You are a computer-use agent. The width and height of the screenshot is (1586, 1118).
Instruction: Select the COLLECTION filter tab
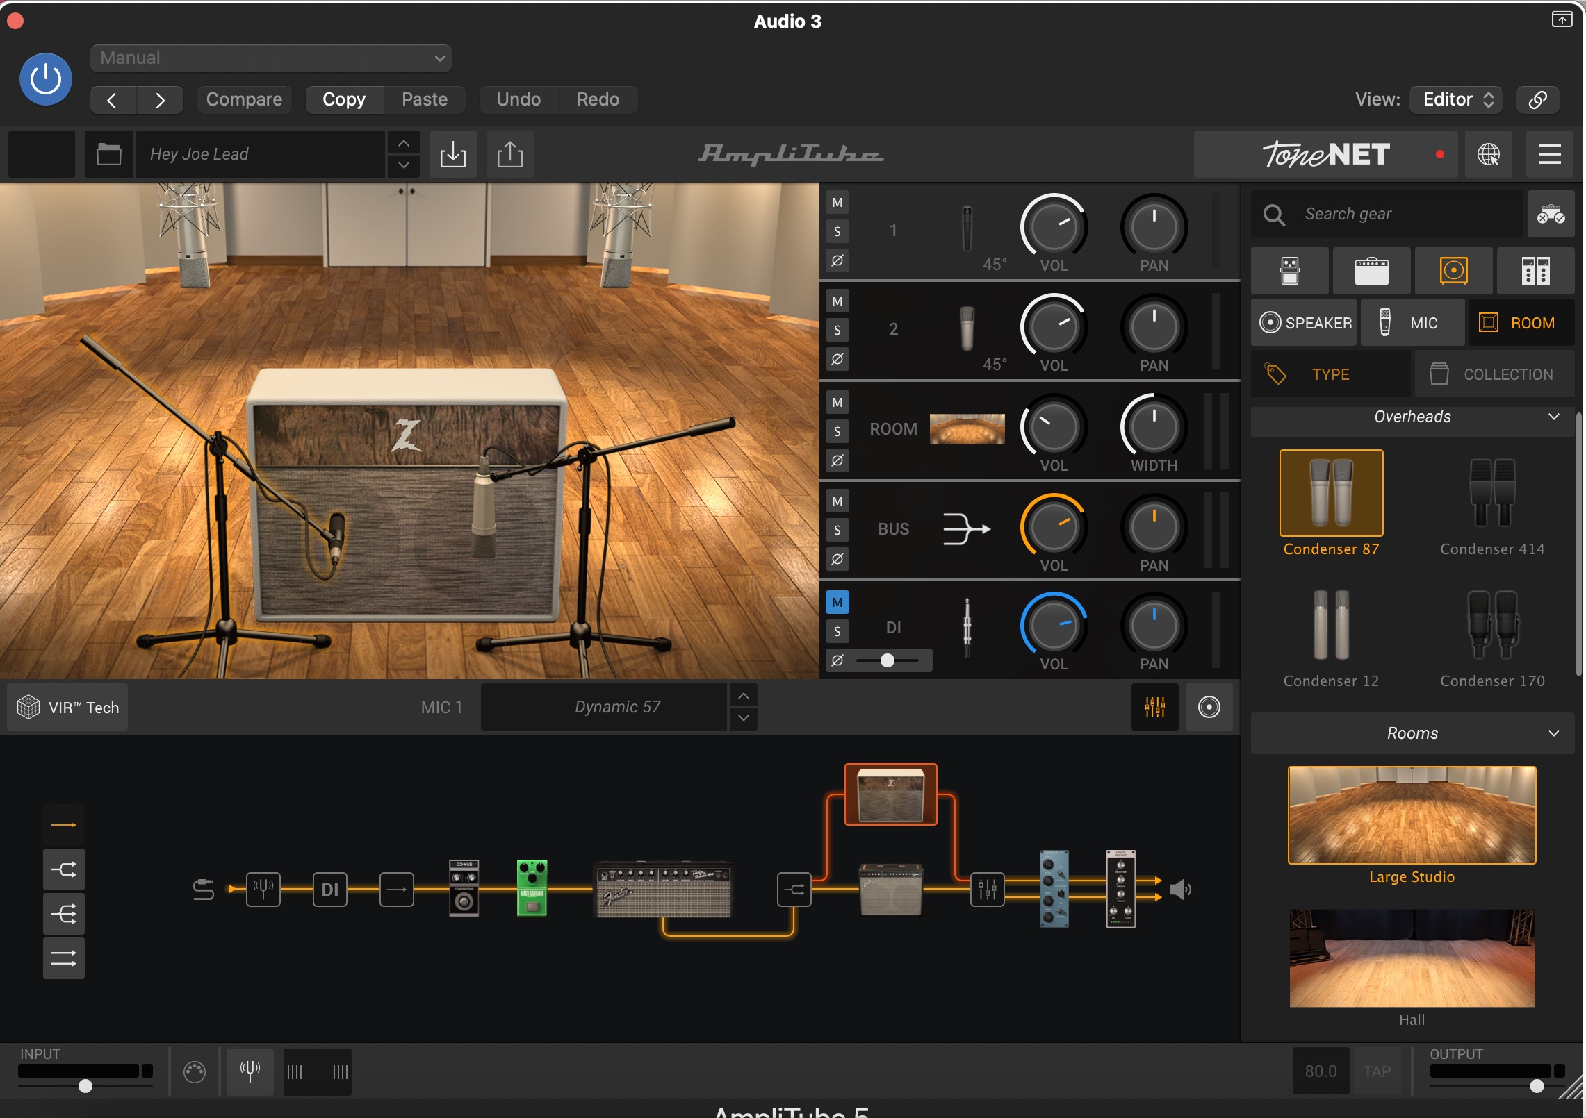(1495, 374)
